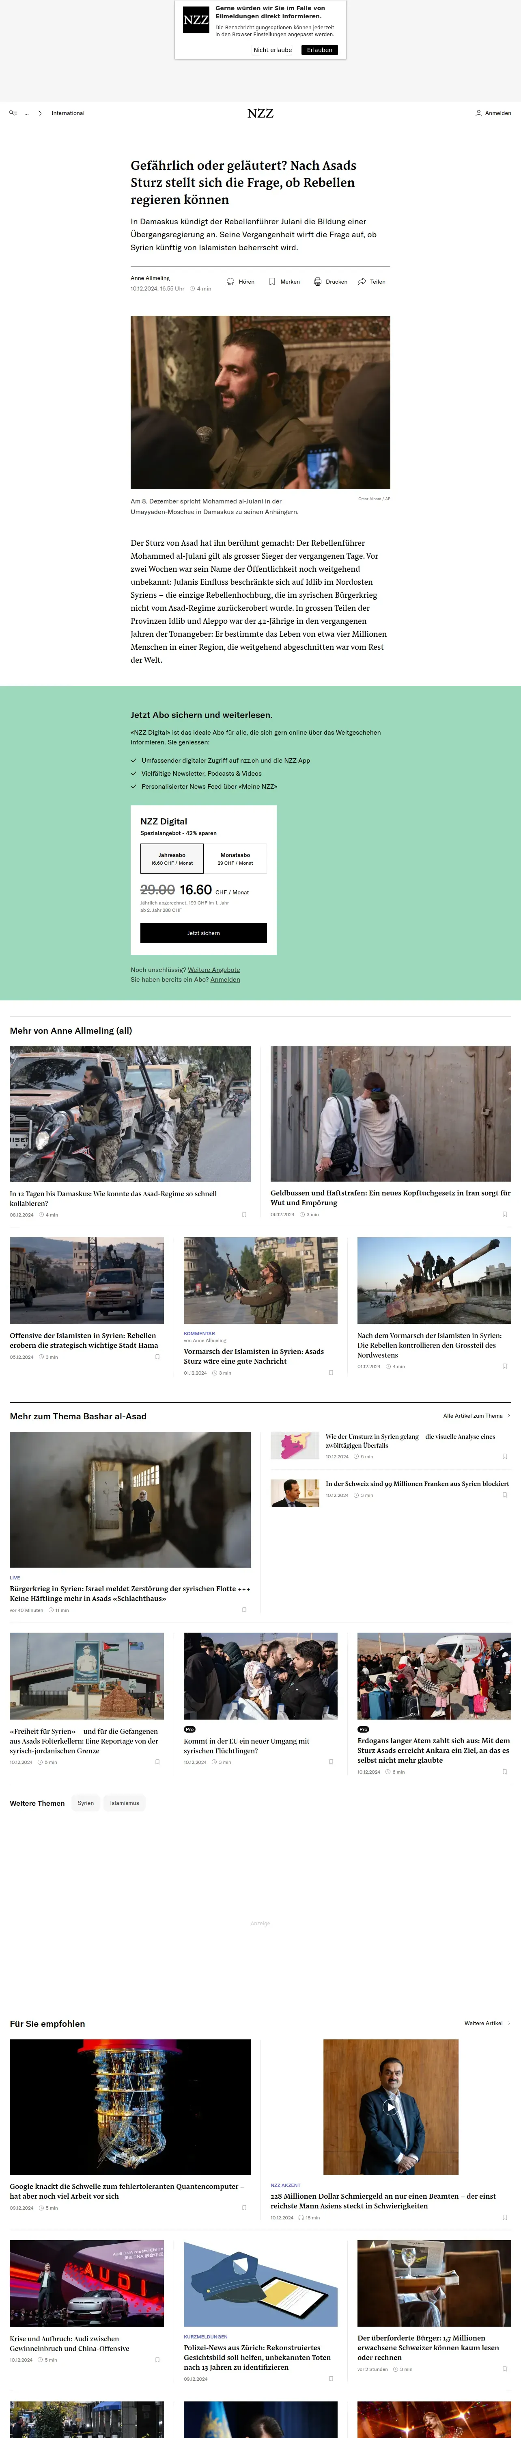
Task: Open prison door photo of Bürgerkrieg article
Action: point(131,1499)
